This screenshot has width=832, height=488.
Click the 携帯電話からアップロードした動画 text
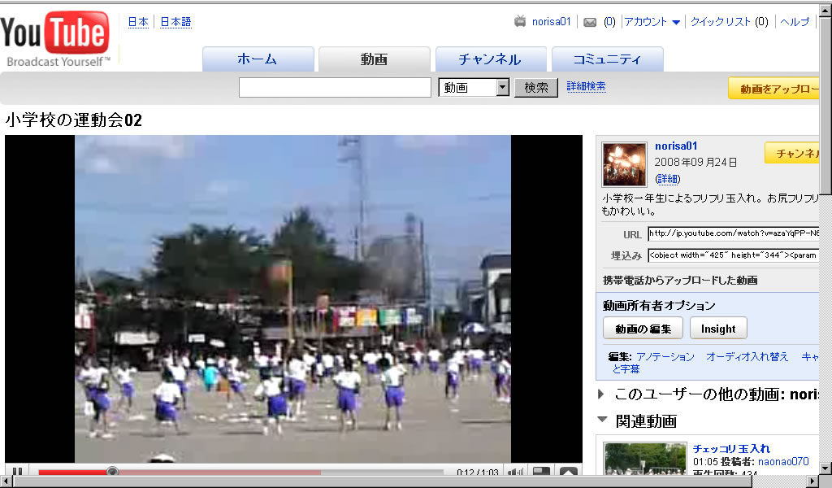coord(680,281)
